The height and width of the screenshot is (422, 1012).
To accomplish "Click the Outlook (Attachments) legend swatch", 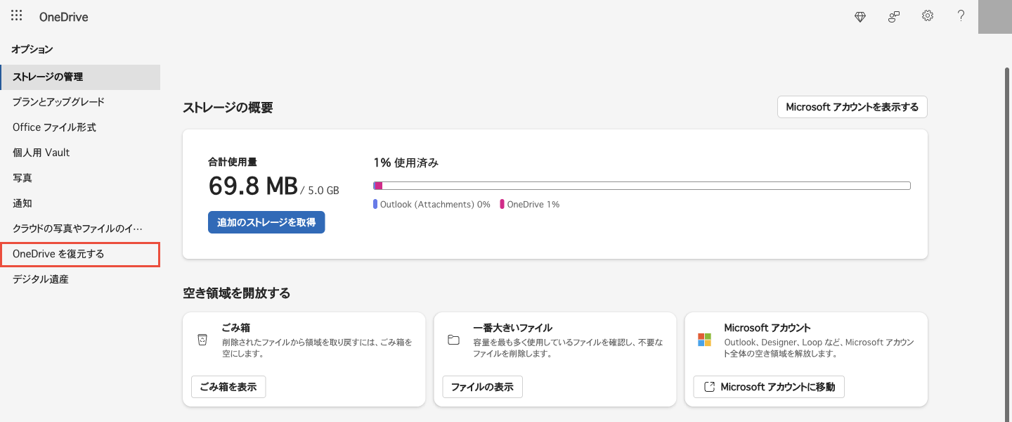I will [375, 204].
